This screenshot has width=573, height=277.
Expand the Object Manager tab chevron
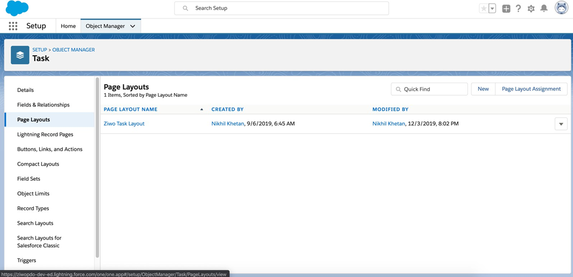click(133, 26)
